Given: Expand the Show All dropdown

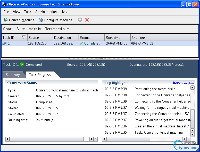Looking at the screenshot, I should 21,29.
